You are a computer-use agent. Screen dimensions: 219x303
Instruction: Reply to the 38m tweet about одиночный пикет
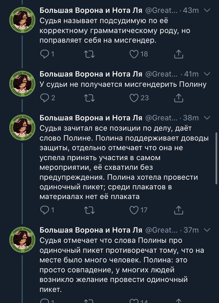pos(45,210)
